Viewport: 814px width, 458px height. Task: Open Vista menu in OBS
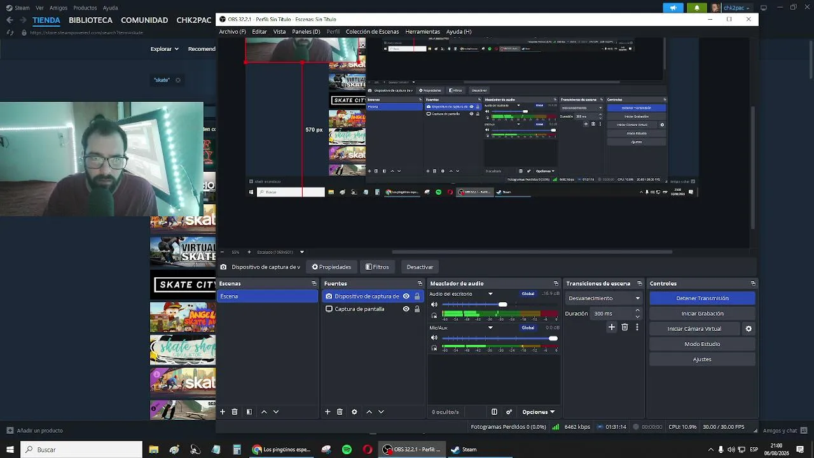[x=280, y=32]
